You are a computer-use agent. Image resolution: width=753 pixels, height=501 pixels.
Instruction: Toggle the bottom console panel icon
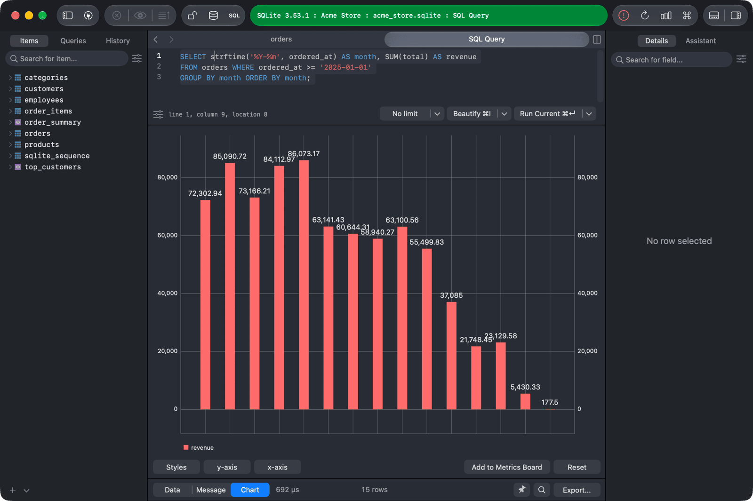(x=714, y=16)
